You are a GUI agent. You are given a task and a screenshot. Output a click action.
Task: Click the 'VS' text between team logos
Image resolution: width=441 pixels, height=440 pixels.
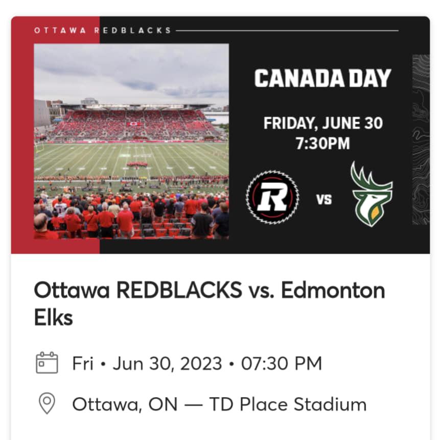[x=324, y=199]
